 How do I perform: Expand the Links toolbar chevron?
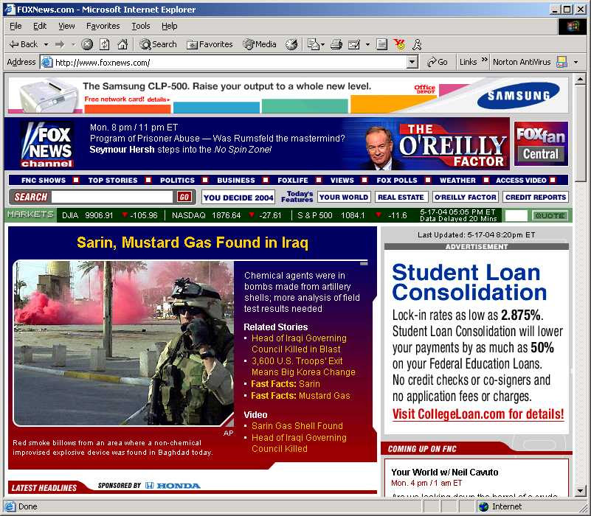[x=484, y=60]
